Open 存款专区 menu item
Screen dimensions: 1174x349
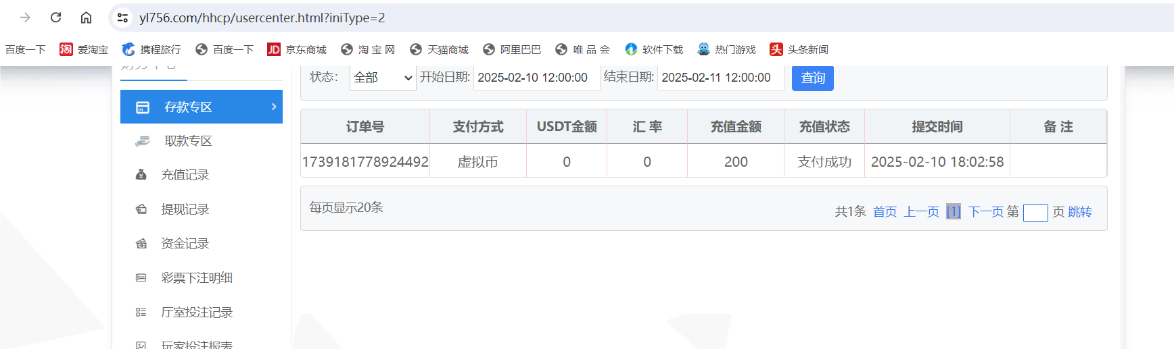202,107
